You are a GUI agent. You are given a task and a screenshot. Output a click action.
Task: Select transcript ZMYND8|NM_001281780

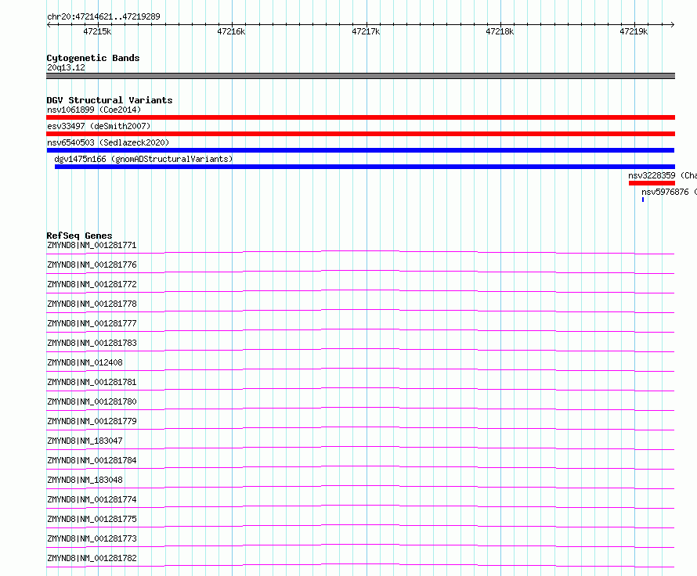(92, 401)
